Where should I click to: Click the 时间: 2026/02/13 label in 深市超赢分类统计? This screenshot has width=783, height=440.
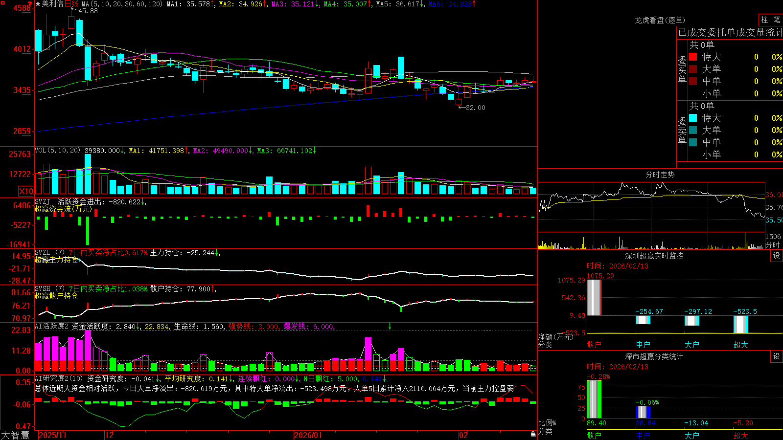618,367
